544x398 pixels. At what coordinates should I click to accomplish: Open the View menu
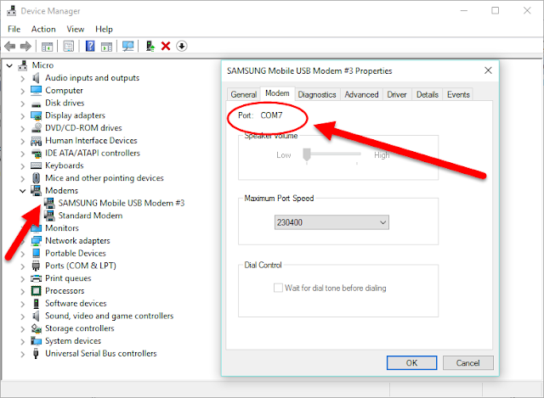[x=76, y=29]
